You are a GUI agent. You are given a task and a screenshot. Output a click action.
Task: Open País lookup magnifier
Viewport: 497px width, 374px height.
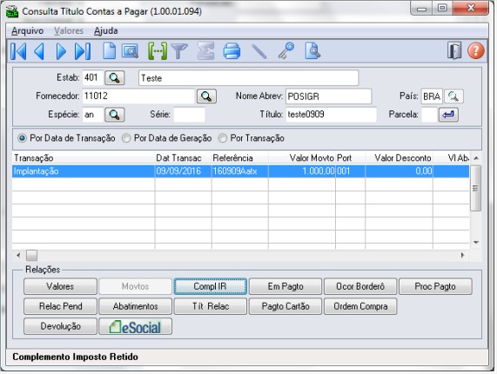click(x=453, y=97)
